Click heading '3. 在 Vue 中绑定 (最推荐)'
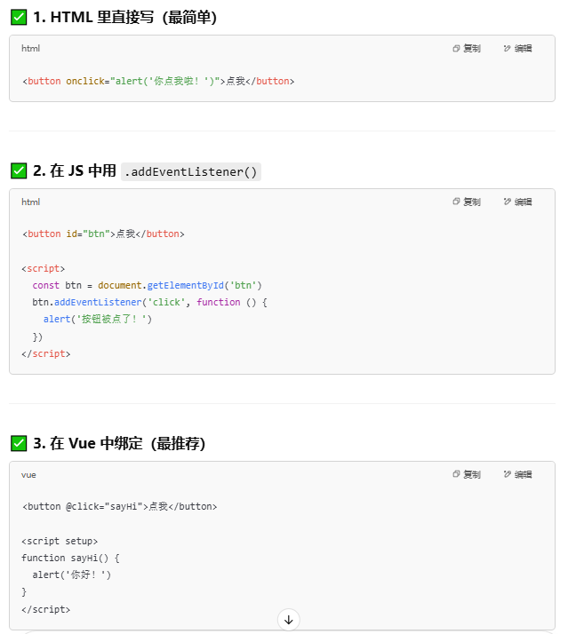This screenshot has height=634, width=568. 119,443
